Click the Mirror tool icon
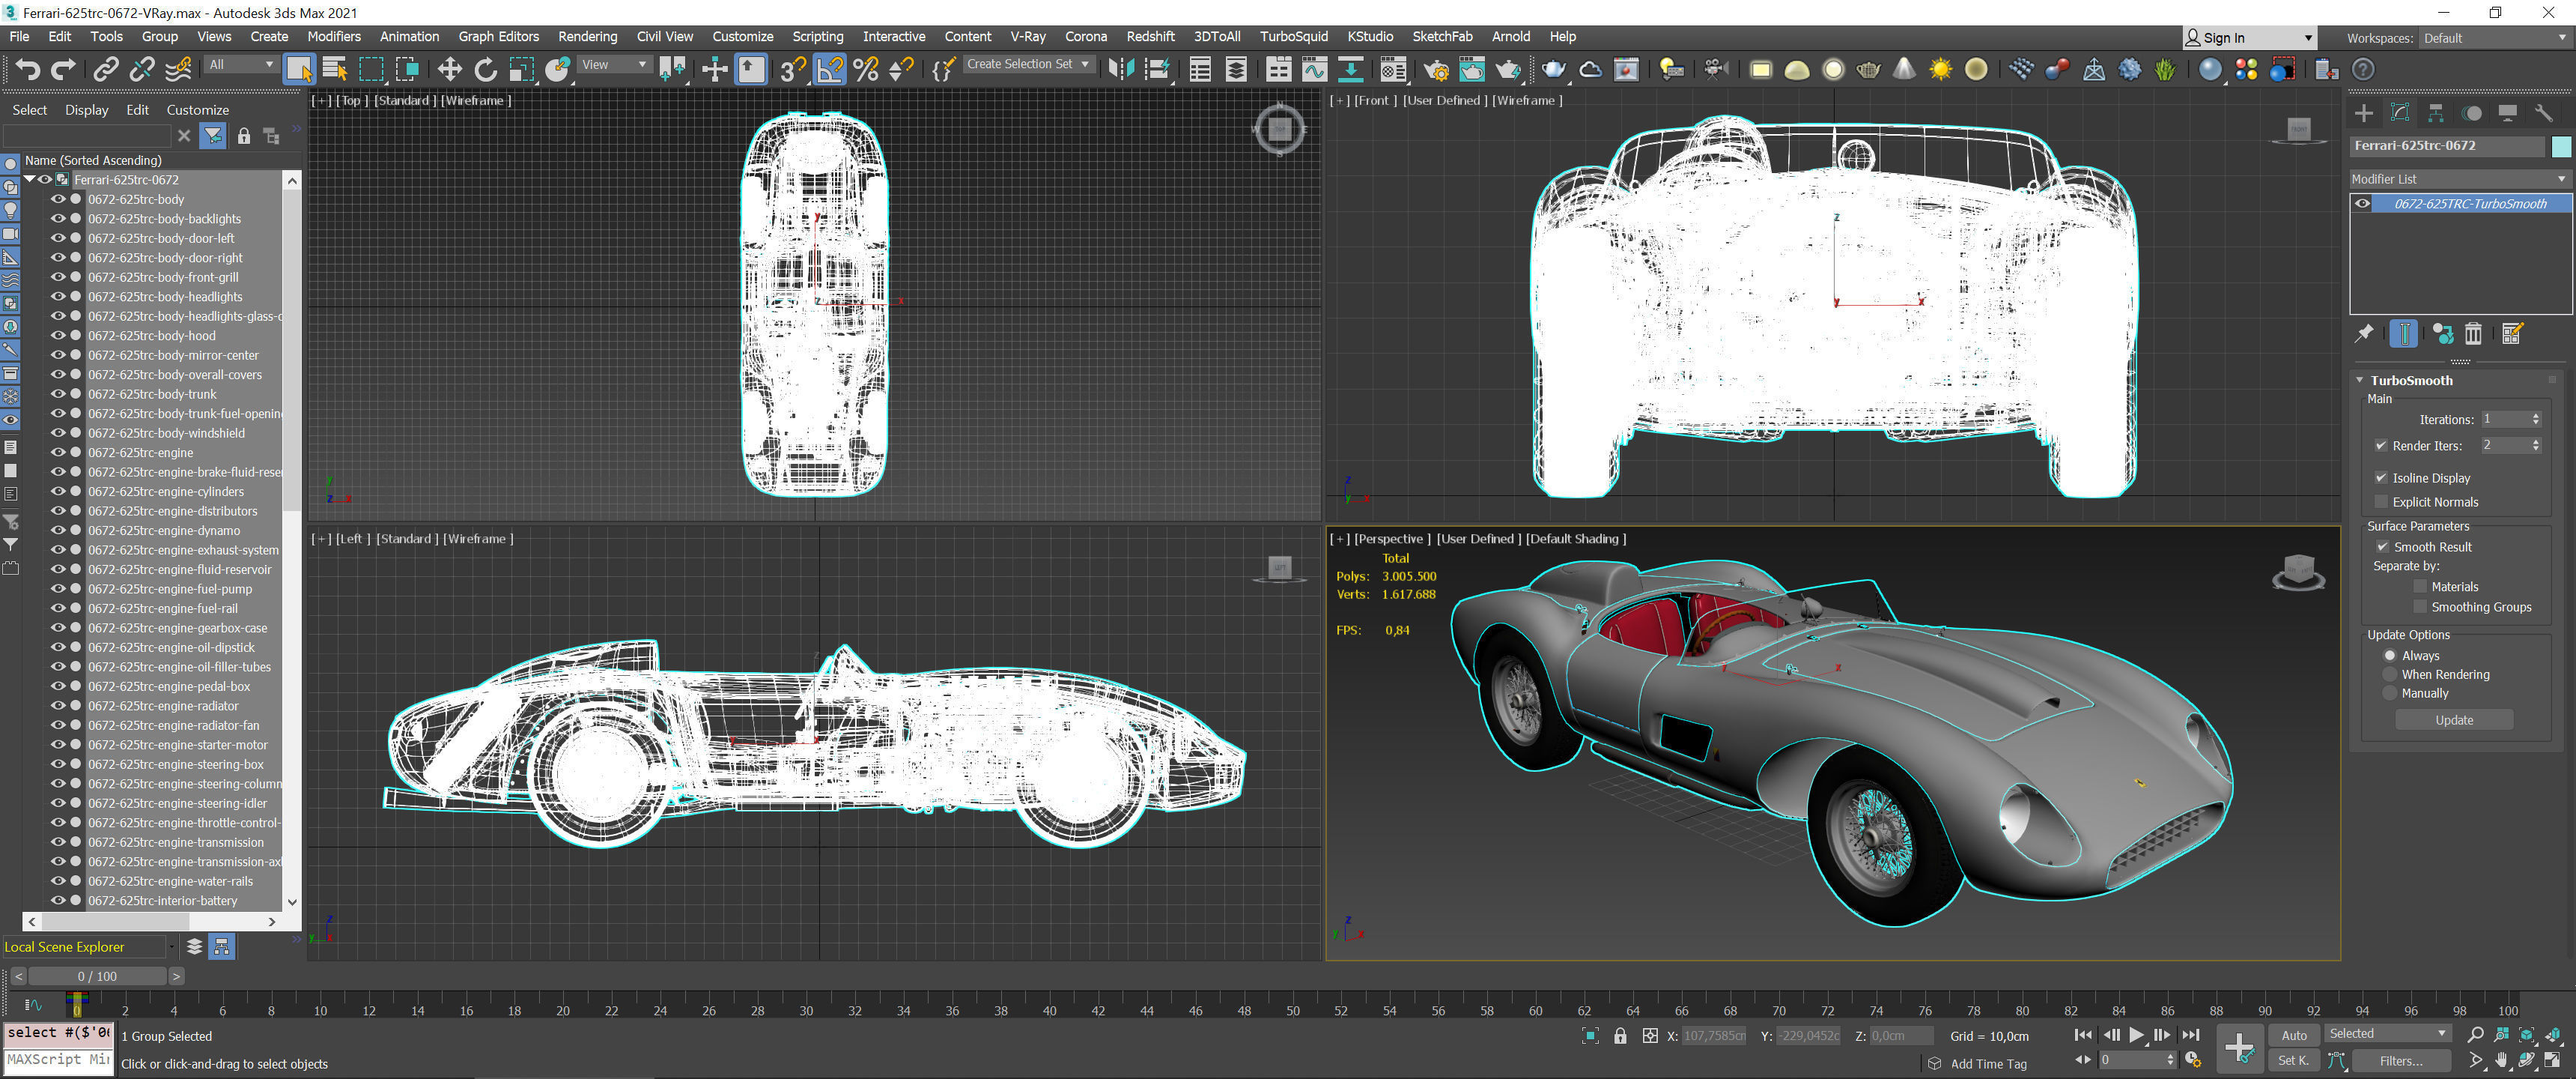Screen dimensions: 2576x1079 [1121, 69]
